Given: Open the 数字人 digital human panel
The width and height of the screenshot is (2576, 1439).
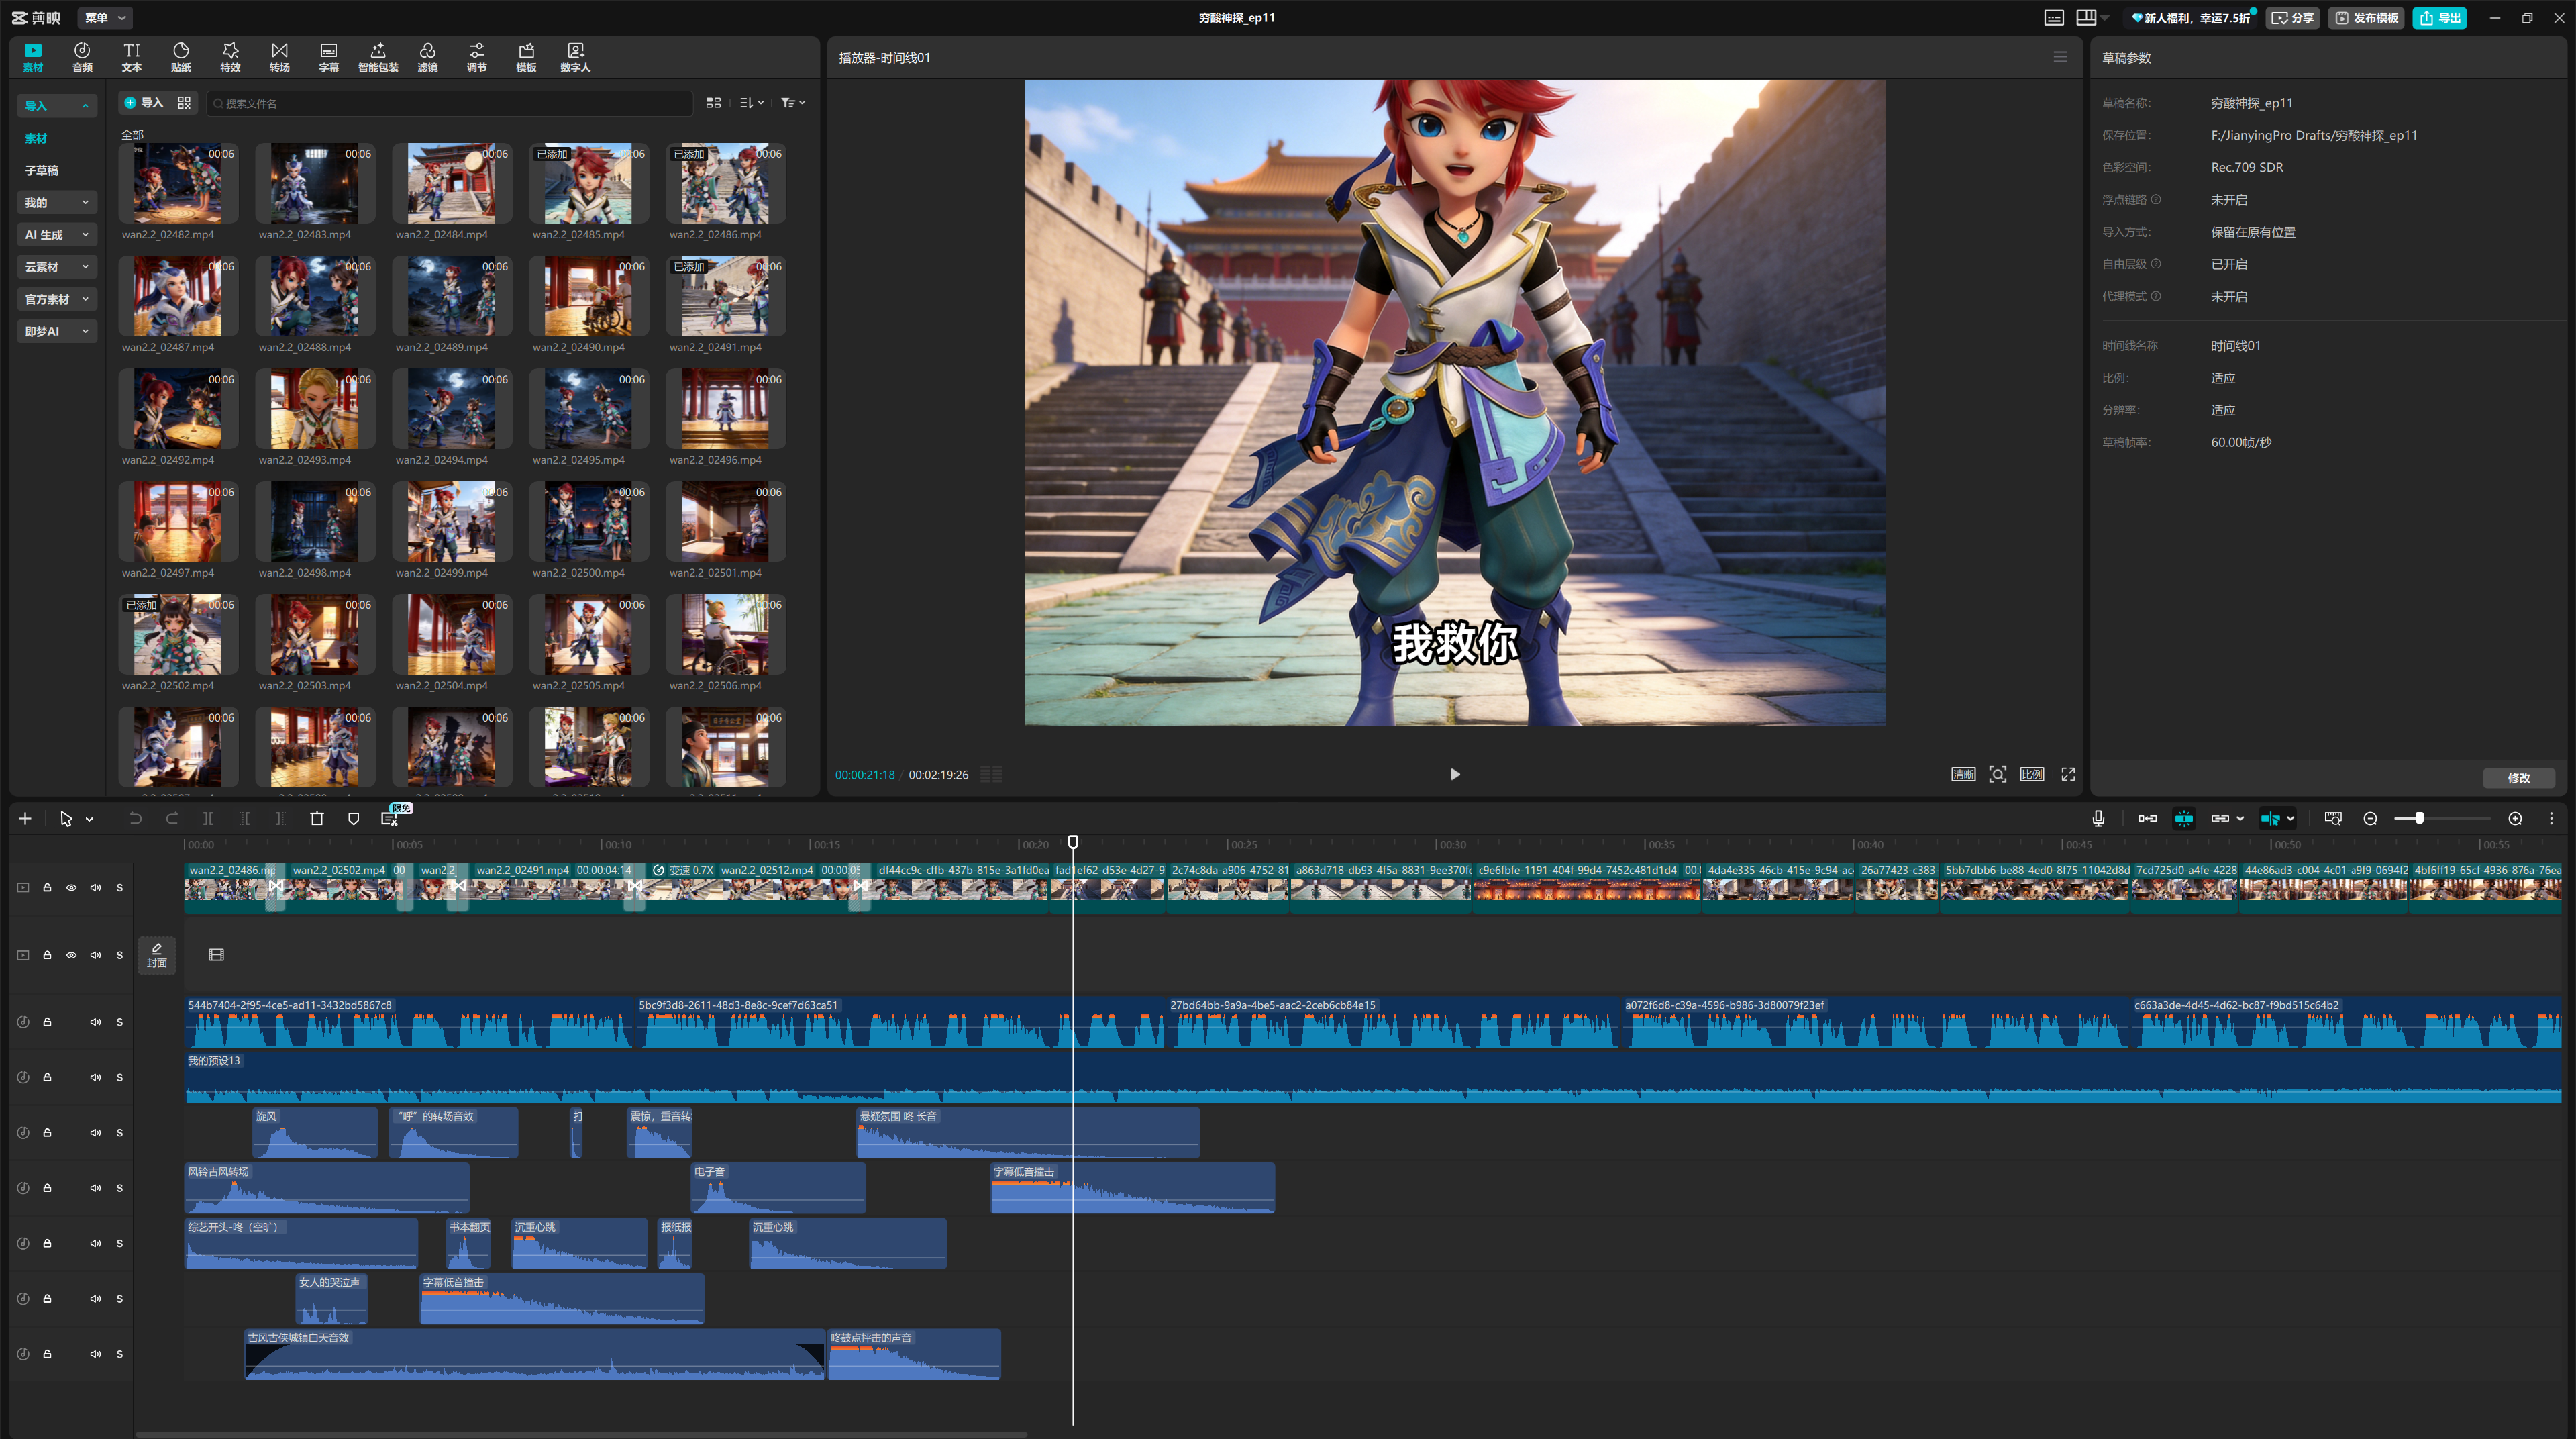Looking at the screenshot, I should pos(575,57).
